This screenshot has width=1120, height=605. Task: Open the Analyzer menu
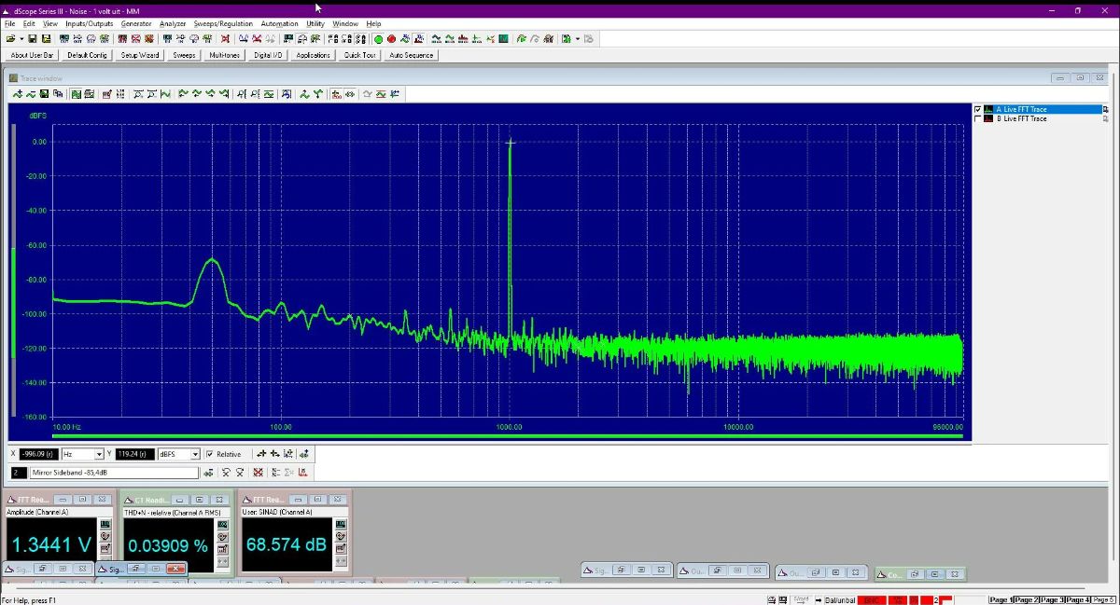click(173, 23)
